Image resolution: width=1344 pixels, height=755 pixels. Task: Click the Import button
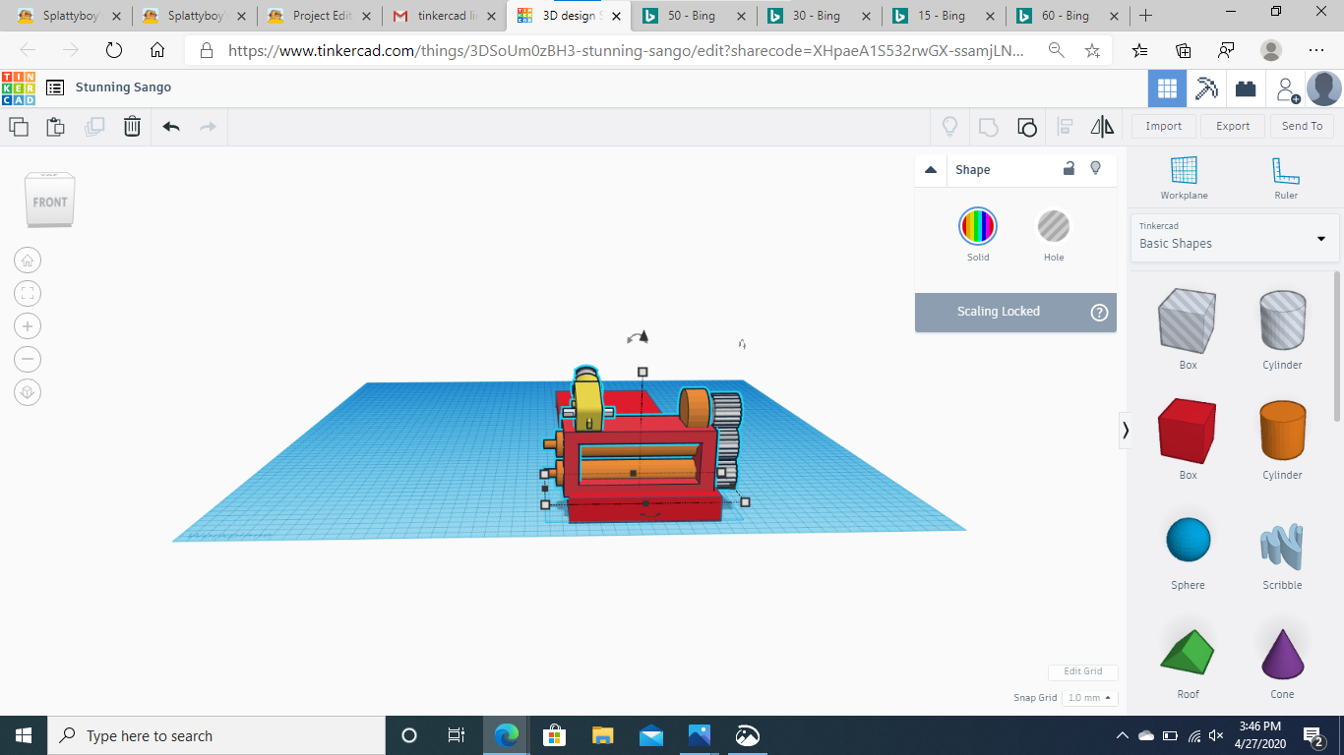(x=1164, y=126)
